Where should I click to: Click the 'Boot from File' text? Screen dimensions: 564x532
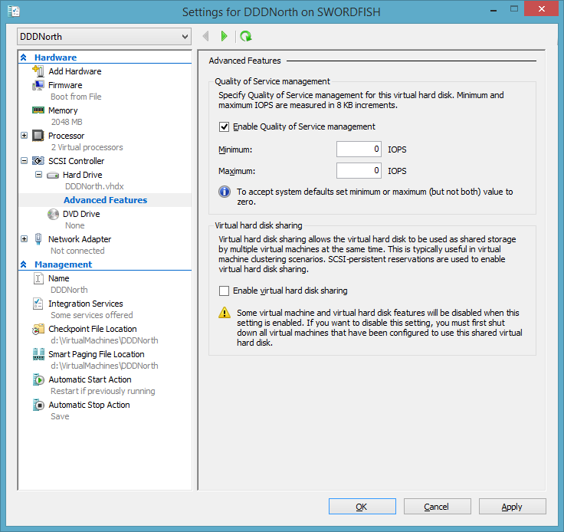76,97
